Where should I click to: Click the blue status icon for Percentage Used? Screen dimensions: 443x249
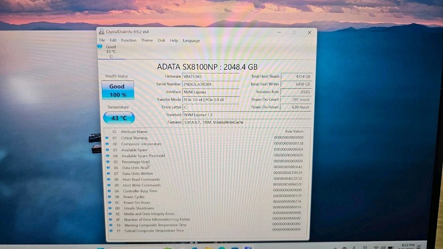pyautogui.click(x=108, y=162)
